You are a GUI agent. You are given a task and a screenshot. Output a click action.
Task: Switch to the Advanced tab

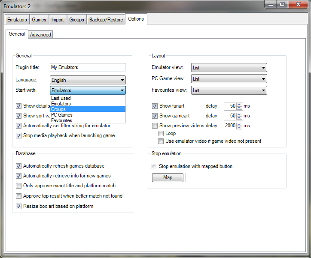tap(40, 35)
